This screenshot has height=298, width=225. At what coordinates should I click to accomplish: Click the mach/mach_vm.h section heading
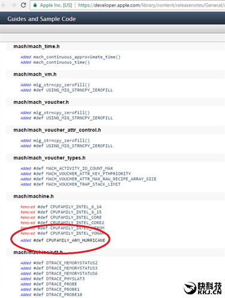(35, 74)
